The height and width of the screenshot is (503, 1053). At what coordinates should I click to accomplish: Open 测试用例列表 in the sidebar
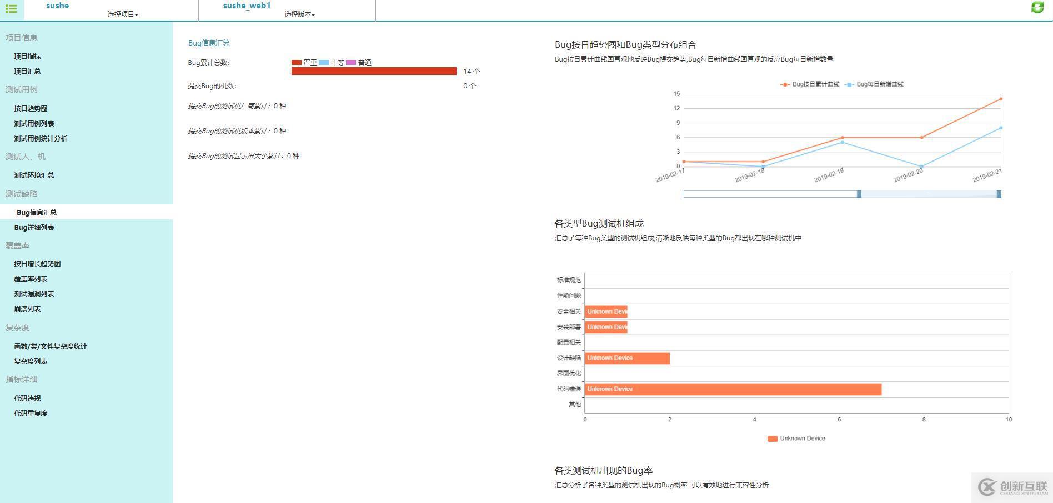point(34,123)
